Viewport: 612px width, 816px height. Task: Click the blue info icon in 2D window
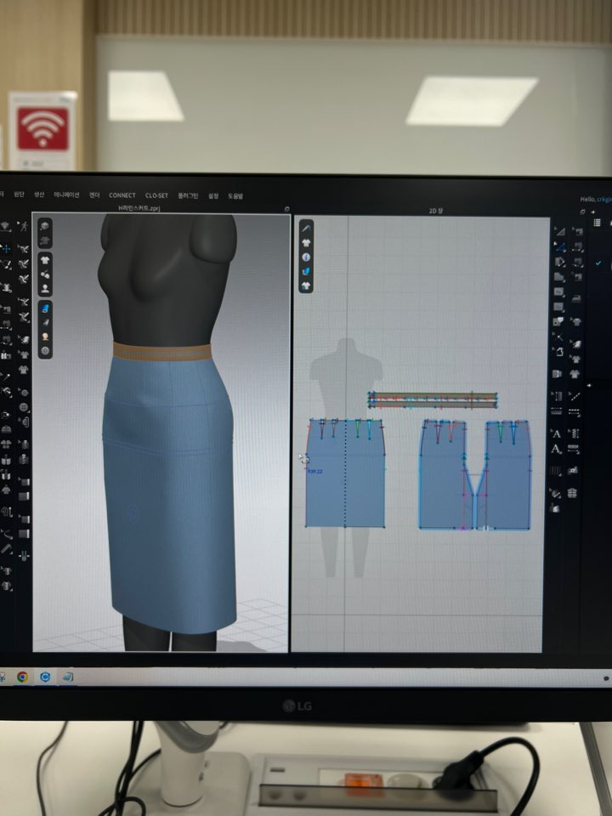click(306, 257)
